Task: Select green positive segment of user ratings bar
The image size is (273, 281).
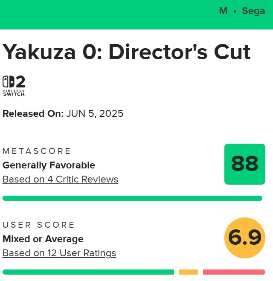Action: pos(88,272)
